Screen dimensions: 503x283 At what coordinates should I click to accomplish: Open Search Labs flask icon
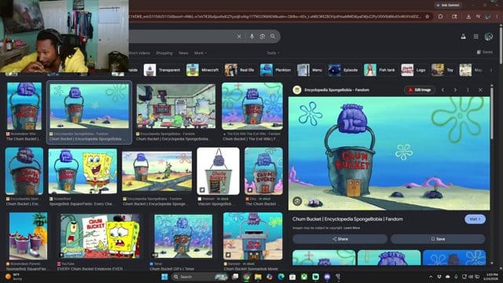click(463, 37)
